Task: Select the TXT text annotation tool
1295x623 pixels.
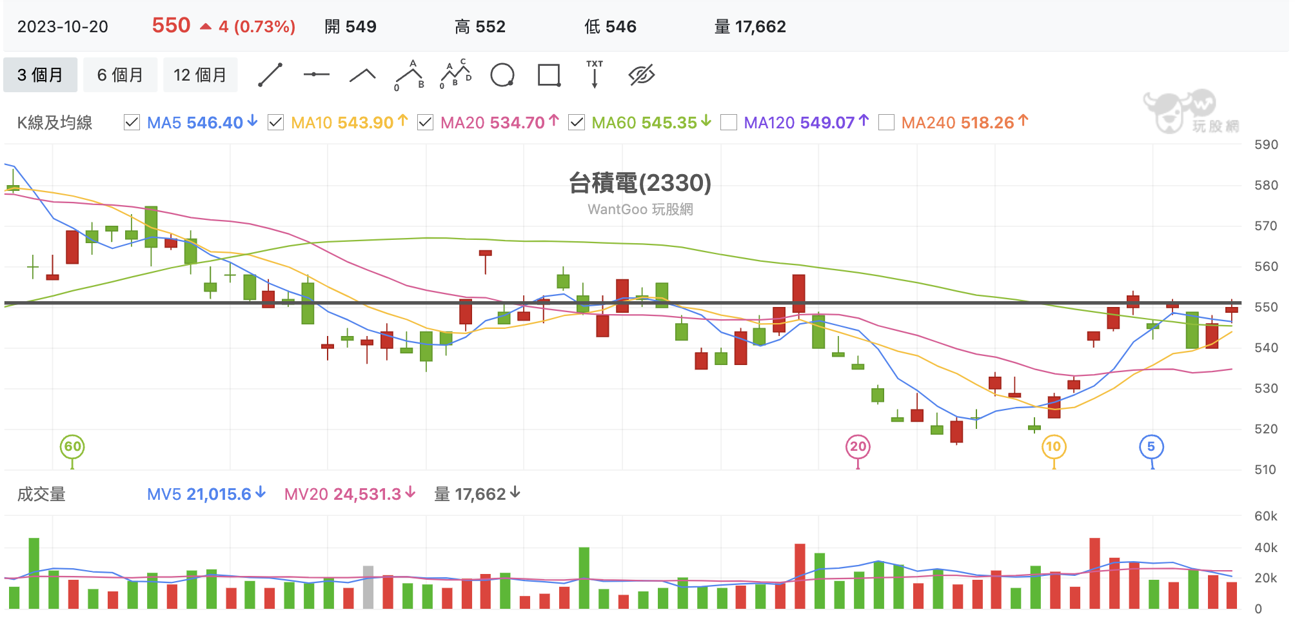Action: point(594,75)
